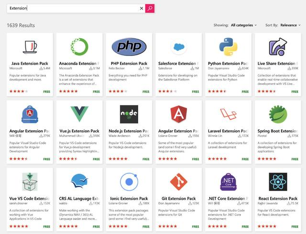This screenshot has width=306, height=234.
Task: Click the FREE label on Git Extension Pack
Action: (196, 226)
